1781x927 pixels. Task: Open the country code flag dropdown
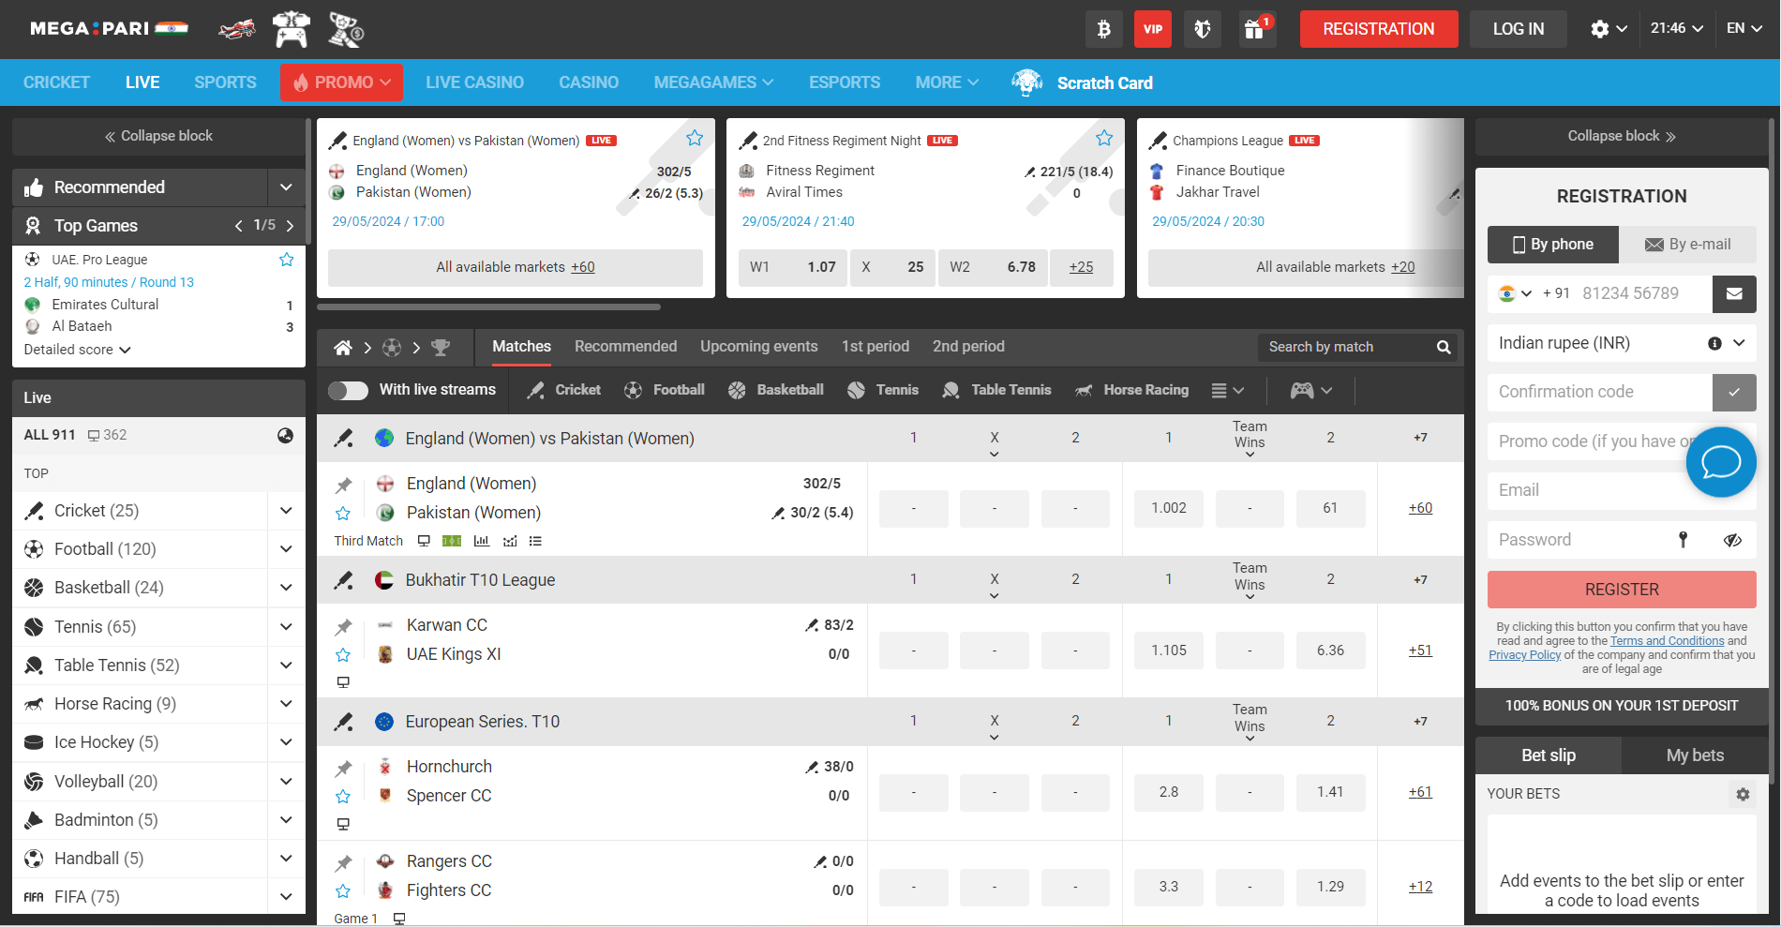pyautogui.click(x=1515, y=294)
